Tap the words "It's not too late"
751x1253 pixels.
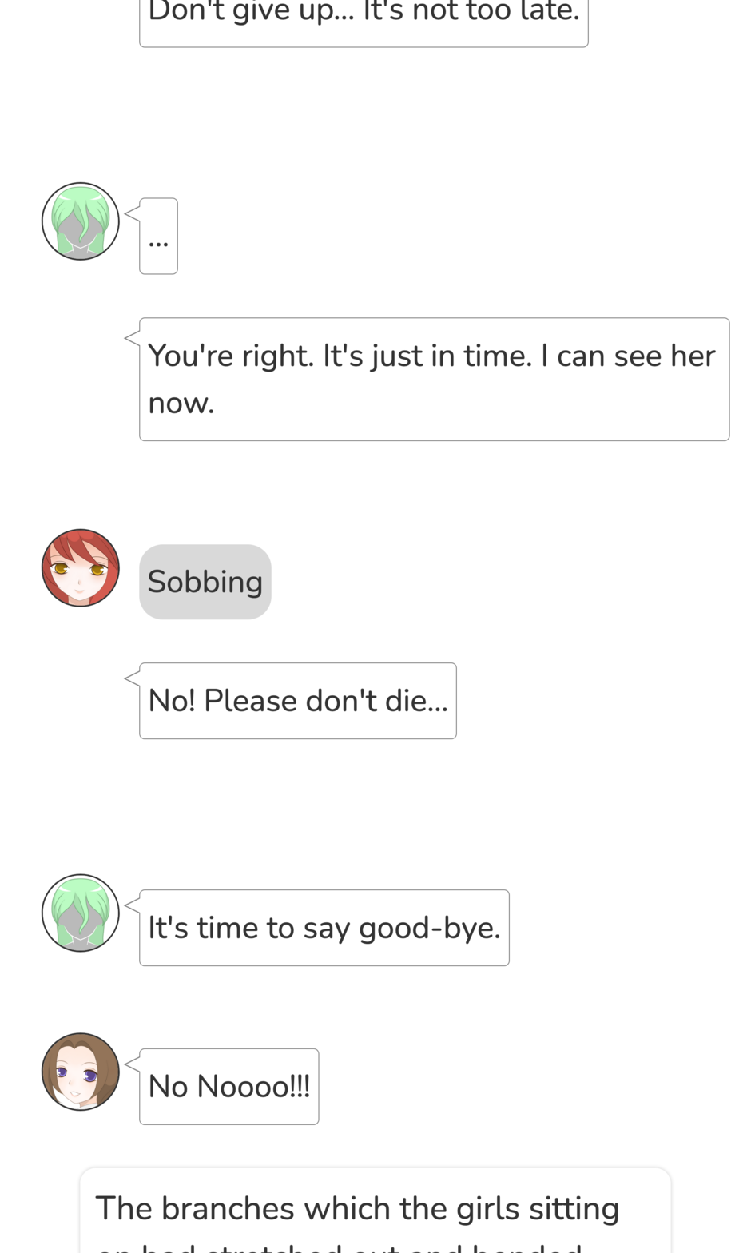pyautogui.click(x=471, y=12)
